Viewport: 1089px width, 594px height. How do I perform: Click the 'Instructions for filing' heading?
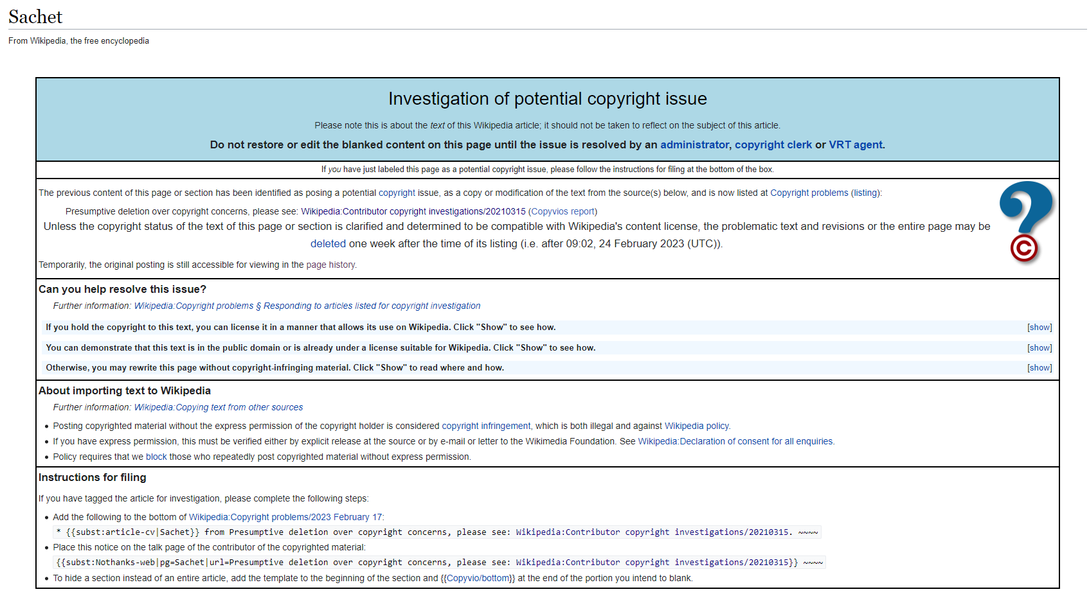[93, 478]
